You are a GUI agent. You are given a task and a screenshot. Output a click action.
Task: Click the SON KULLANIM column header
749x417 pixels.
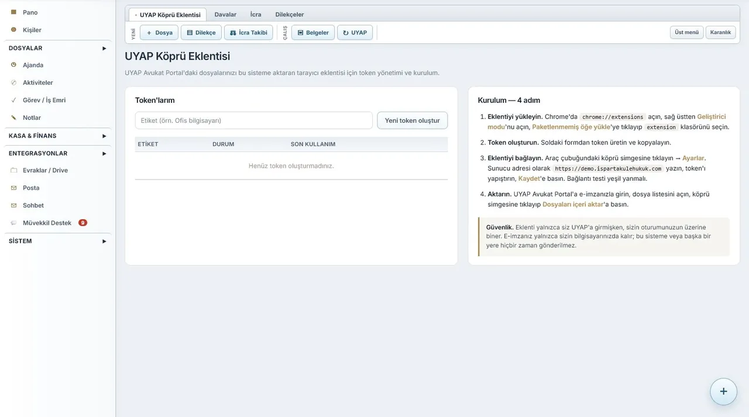click(313, 144)
